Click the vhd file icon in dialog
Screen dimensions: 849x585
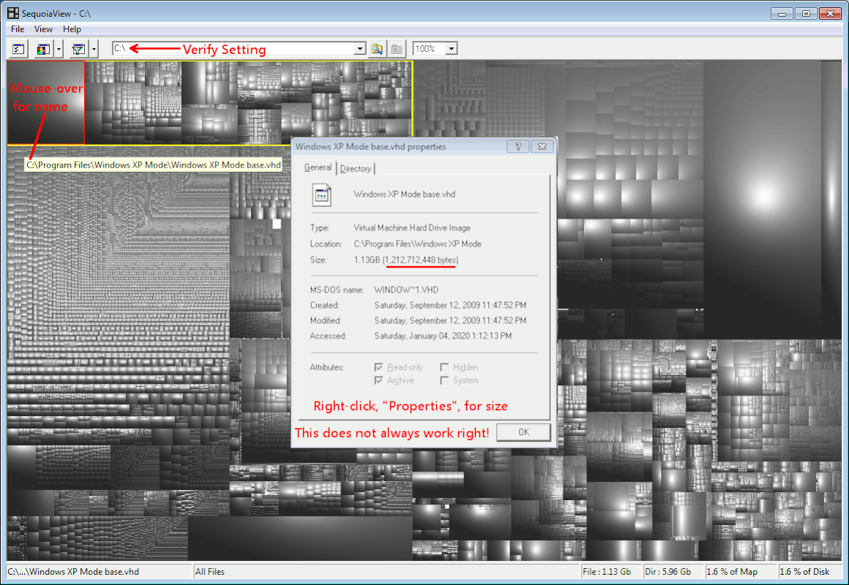coord(321,195)
